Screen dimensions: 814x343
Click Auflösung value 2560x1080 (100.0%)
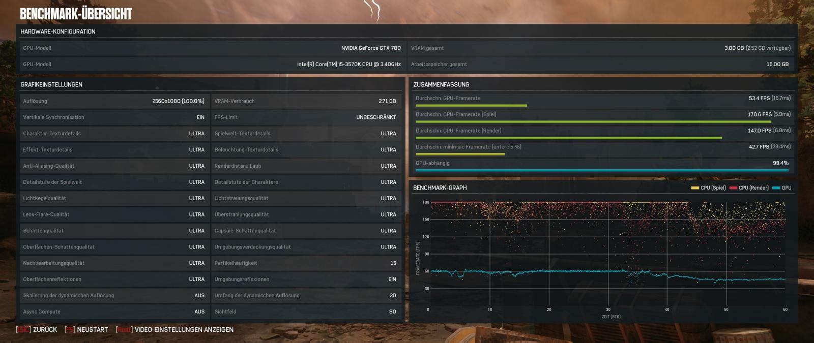[178, 101]
